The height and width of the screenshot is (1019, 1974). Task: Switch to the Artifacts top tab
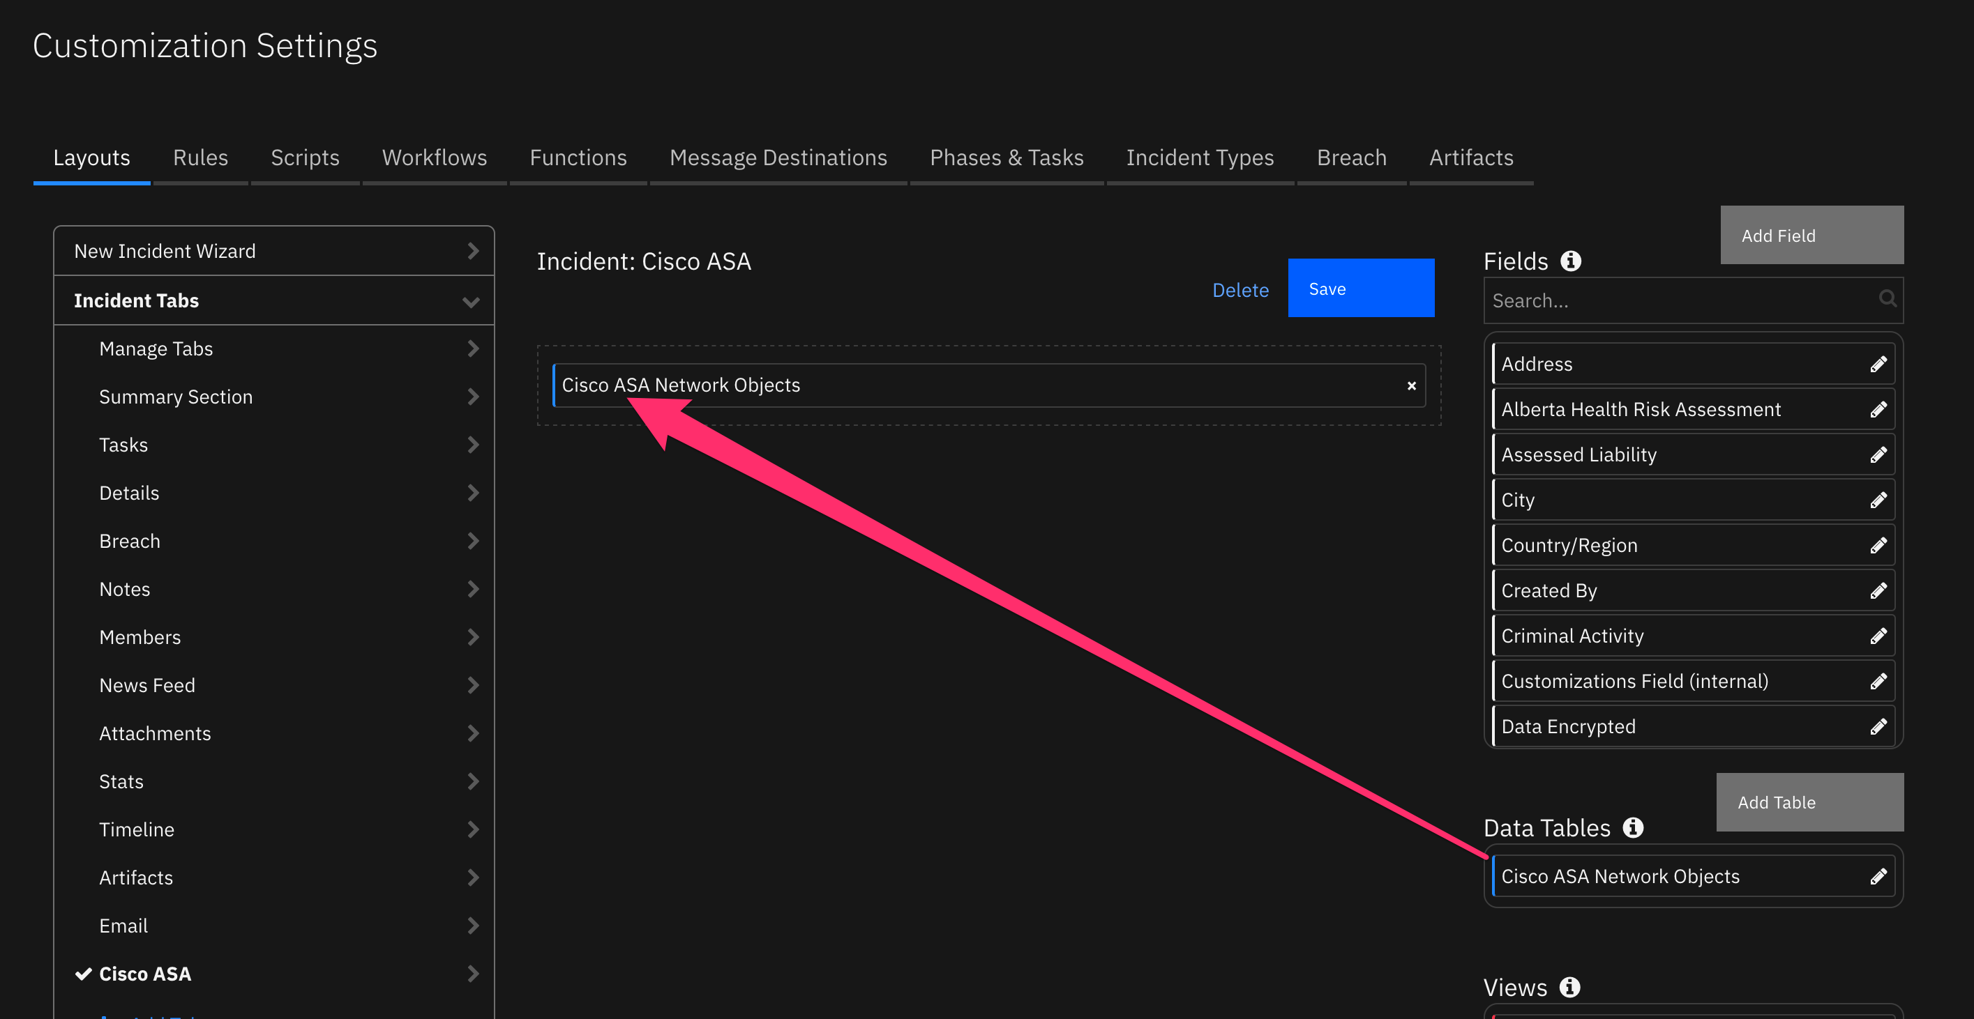pos(1471,158)
